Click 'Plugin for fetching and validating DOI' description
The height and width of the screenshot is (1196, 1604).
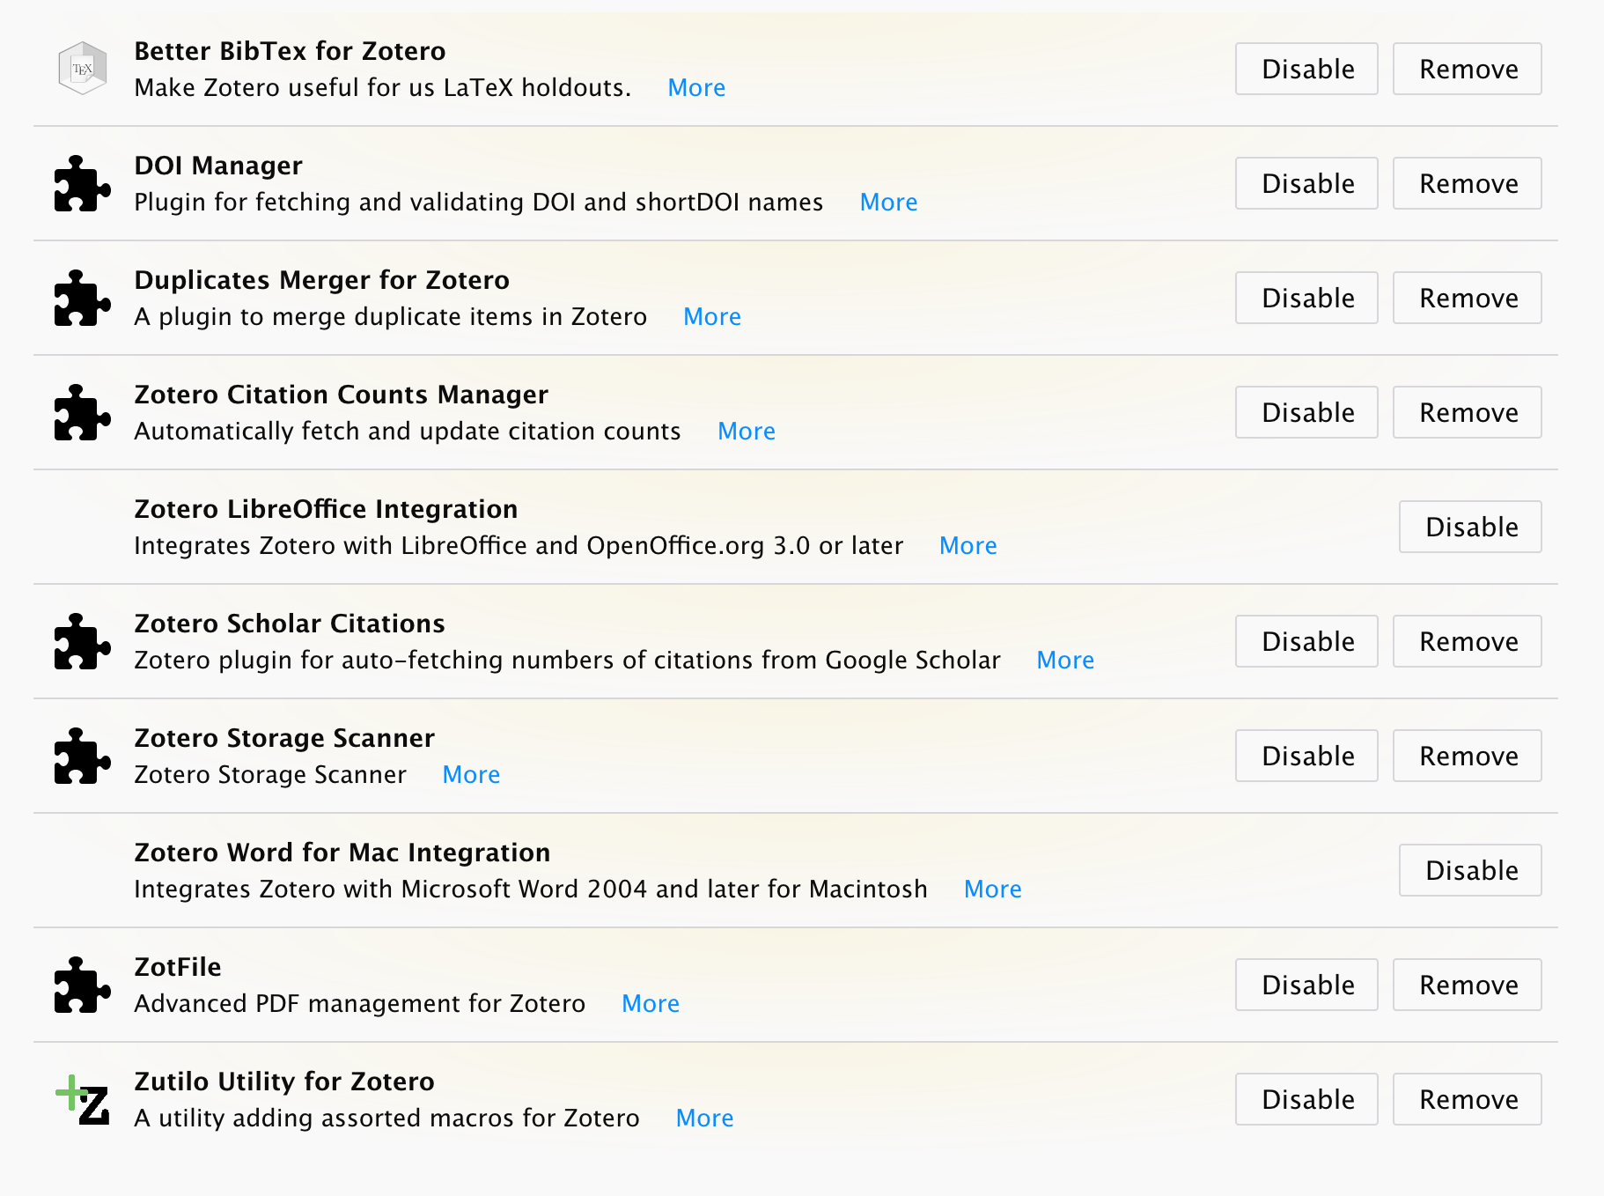pos(479,202)
